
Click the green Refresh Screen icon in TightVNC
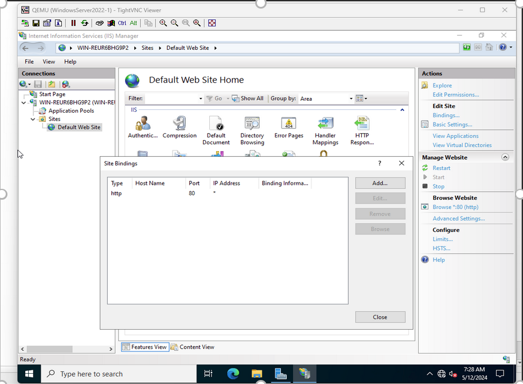click(85, 23)
